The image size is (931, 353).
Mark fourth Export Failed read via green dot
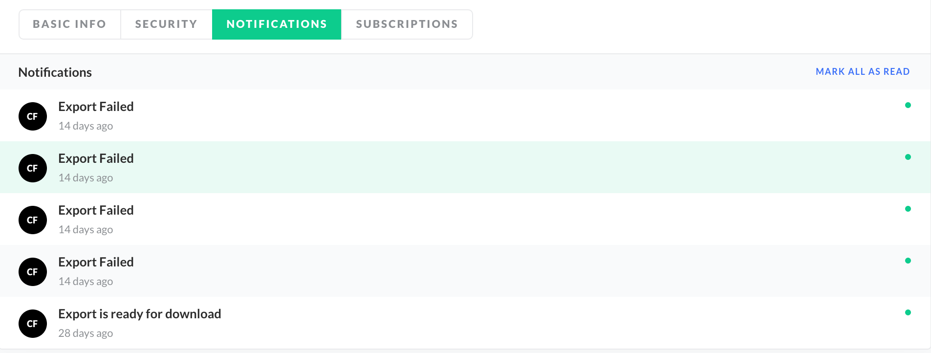point(908,261)
